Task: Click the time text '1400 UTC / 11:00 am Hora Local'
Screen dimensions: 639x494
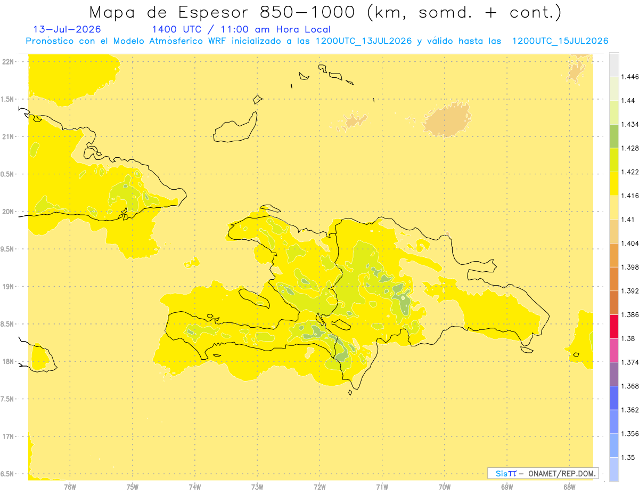Action: click(x=241, y=29)
